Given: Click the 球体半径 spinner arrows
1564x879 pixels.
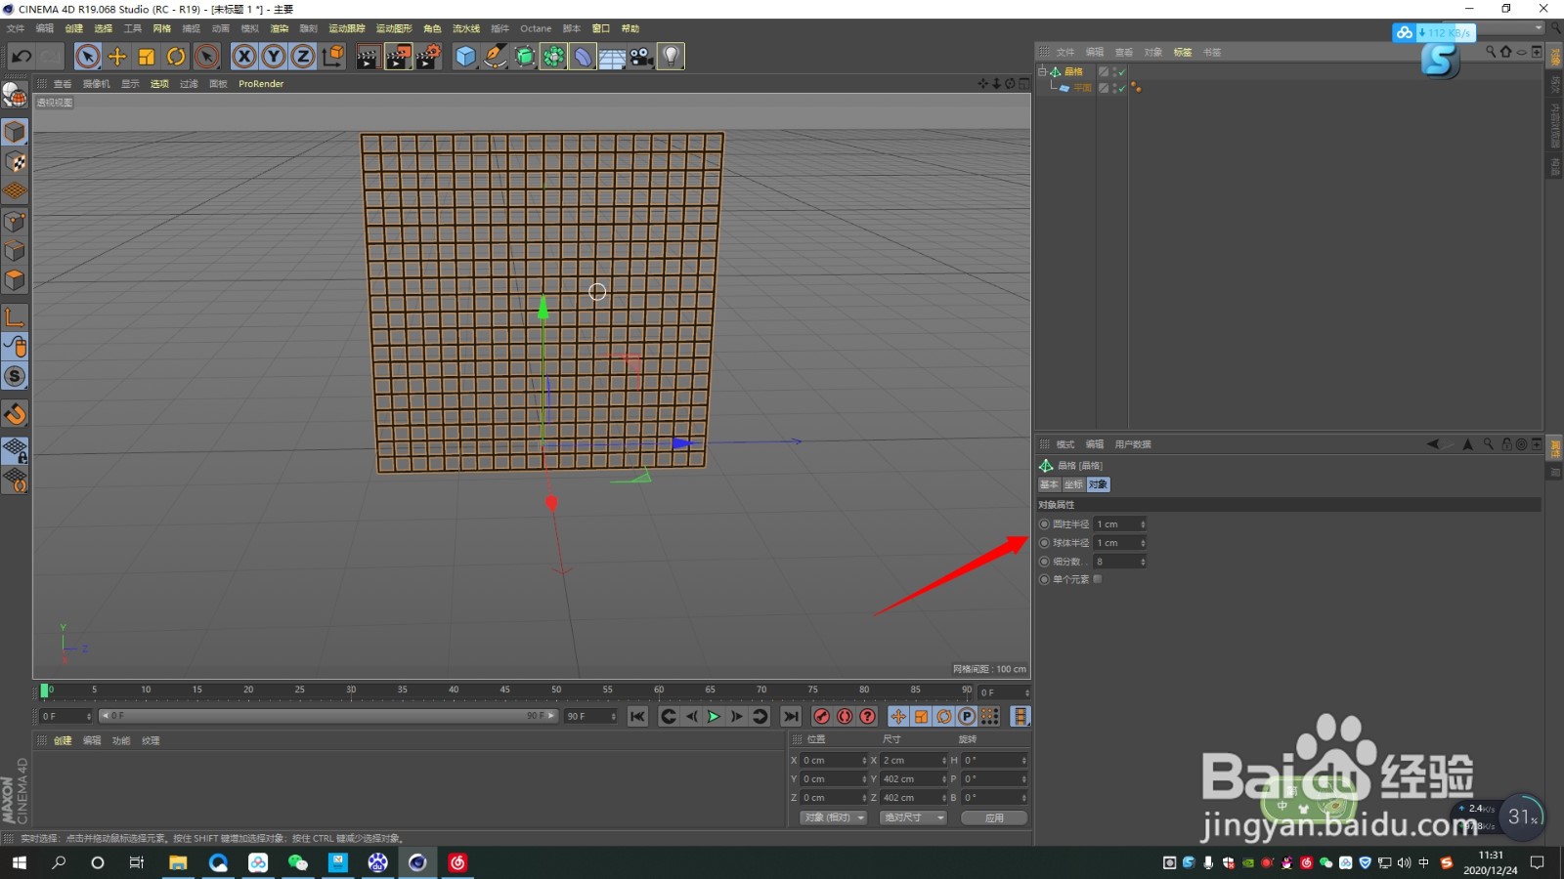Looking at the screenshot, I should click(x=1143, y=543).
